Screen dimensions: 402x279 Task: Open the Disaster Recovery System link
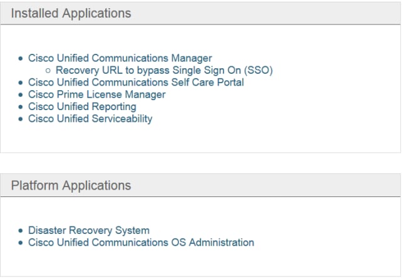click(x=89, y=230)
